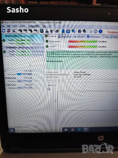Screen dimensions: 118x158
Task: Click the Unregistered link
Action: (112, 32)
